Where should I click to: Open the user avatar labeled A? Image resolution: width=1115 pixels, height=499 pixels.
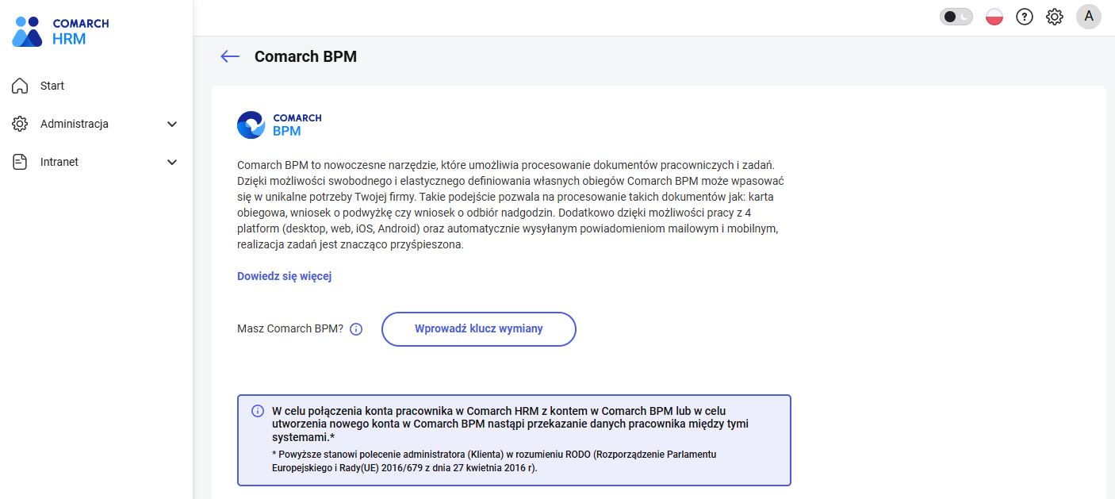pos(1088,17)
